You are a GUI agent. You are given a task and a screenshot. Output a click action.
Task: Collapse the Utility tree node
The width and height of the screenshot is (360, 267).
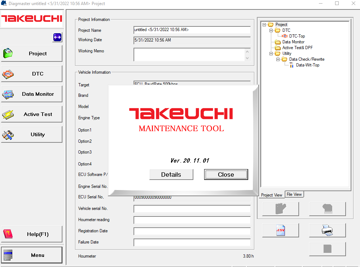coord(271,53)
